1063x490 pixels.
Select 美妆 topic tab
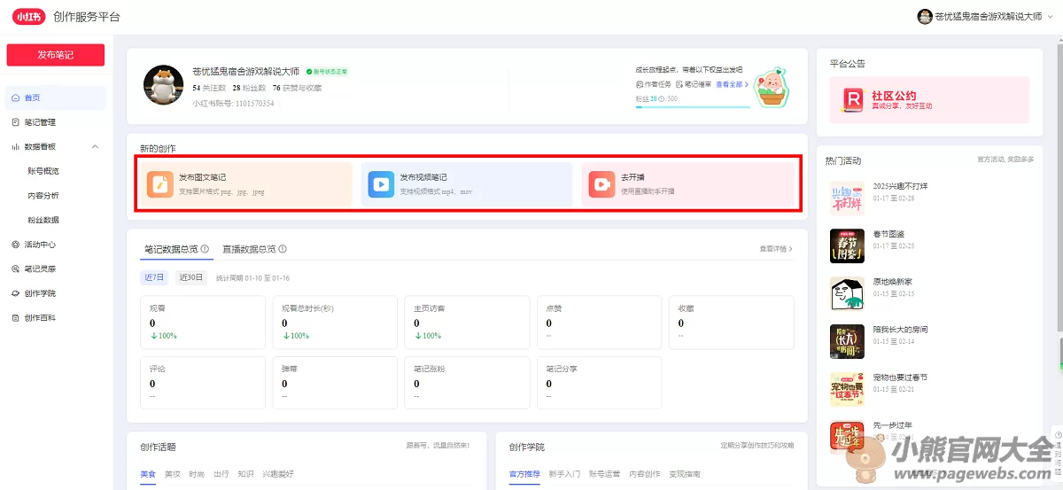point(172,474)
